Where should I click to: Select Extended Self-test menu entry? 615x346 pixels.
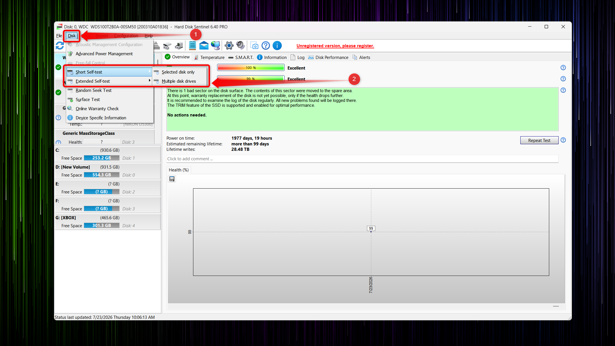[109, 81]
